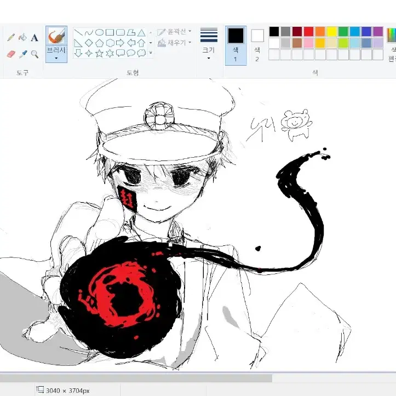Open the Brush type dropdown arrow

click(x=56, y=59)
